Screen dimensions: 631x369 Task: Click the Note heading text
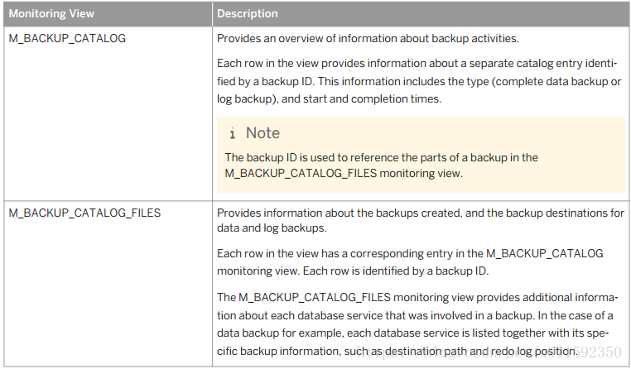click(263, 133)
